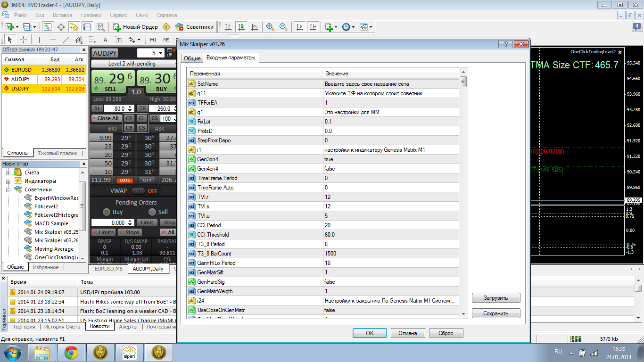This screenshot has width=644, height=362.
Task: Select the line chart icon
Action: coord(255,27)
